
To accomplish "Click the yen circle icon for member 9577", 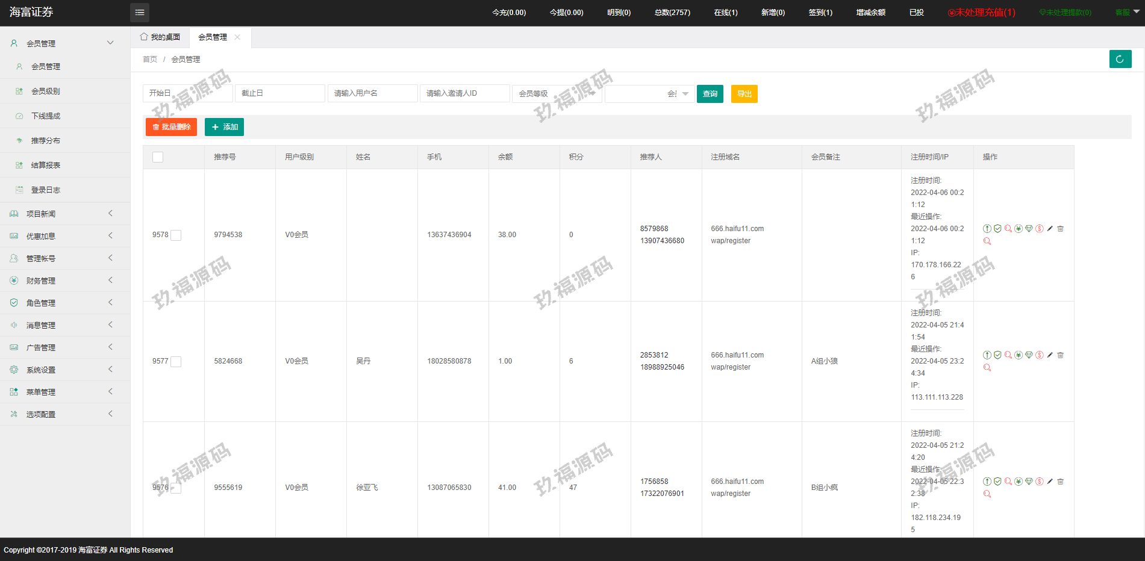I will 1019,355.
